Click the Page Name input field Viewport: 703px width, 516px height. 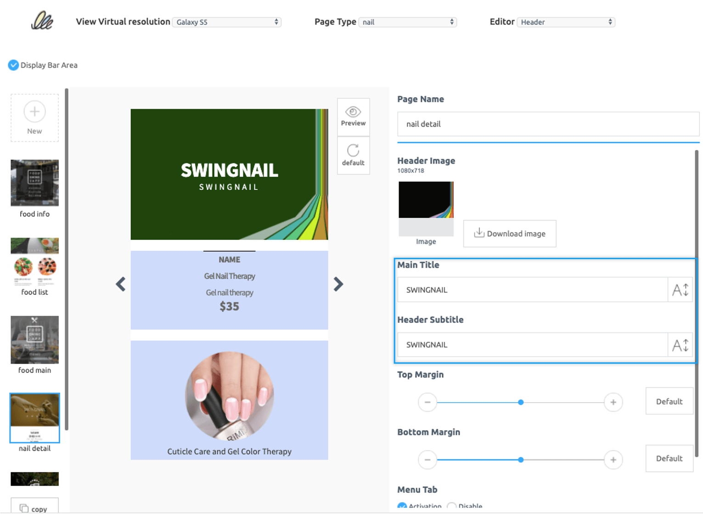(x=548, y=124)
